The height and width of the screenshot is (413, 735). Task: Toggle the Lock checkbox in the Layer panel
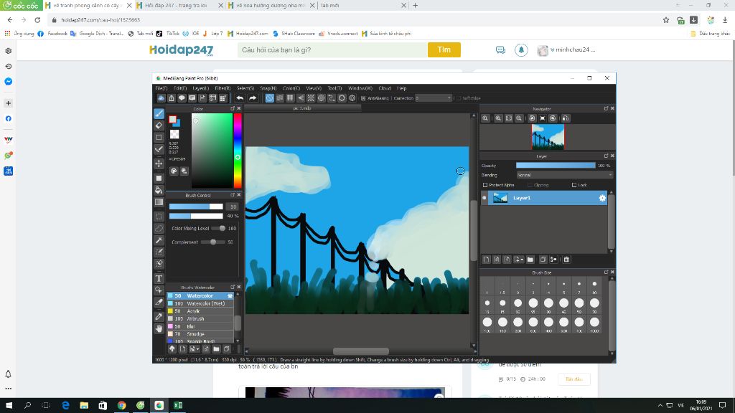[x=574, y=185]
